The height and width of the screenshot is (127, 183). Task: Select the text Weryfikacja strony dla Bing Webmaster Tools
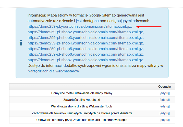(82, 106)
